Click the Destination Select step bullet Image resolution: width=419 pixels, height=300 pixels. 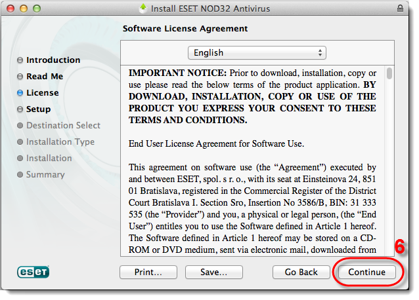20,126
